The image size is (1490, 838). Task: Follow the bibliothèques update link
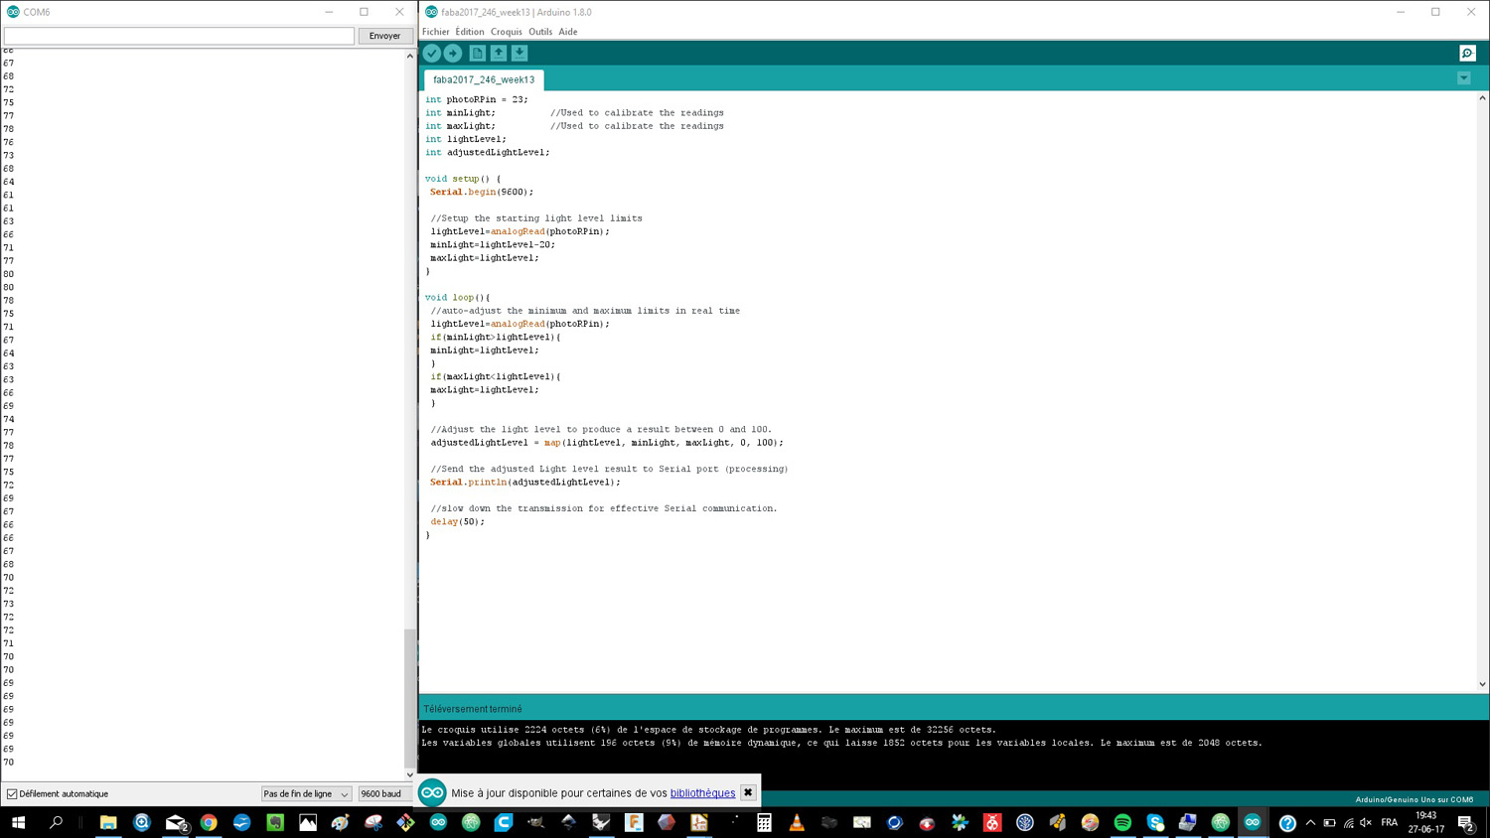click(702, 793)
